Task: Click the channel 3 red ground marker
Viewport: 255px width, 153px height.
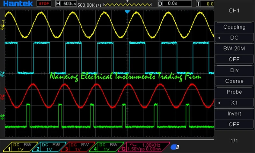Action: pyautogui.click(x=2, y=97)
